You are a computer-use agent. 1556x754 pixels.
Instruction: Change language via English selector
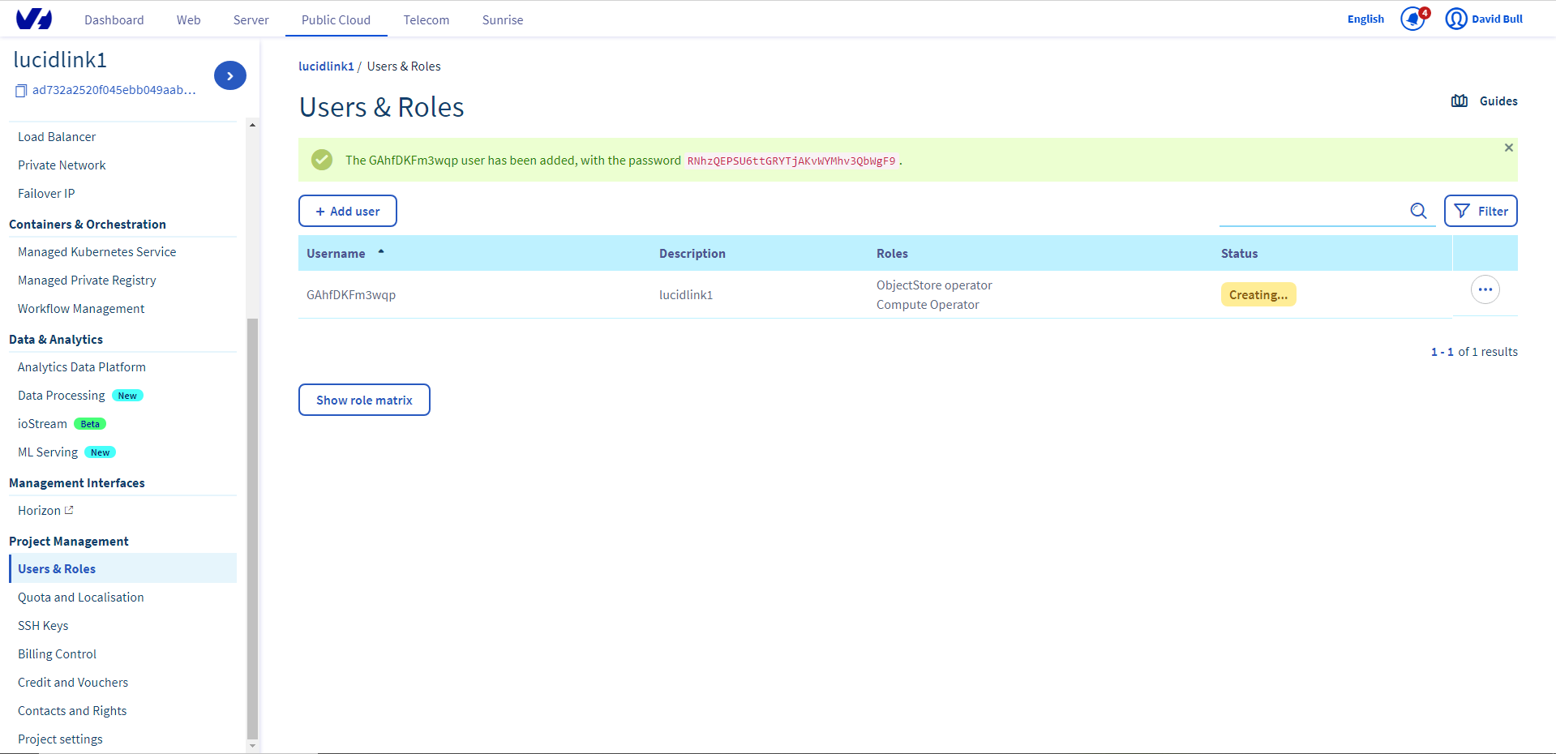tap(1365, 19)
